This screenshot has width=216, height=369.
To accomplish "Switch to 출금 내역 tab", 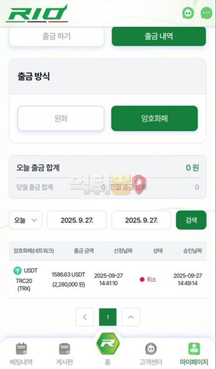I will (x=159, y=36).
